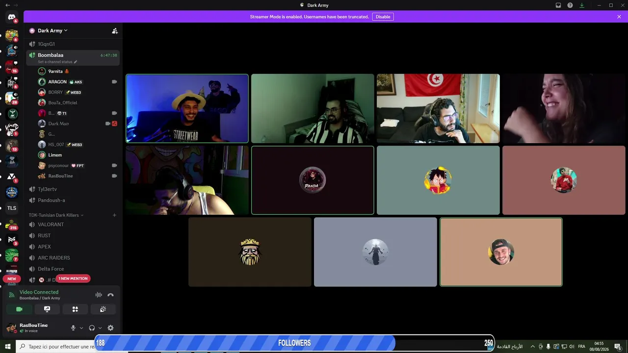This screenshot has width=628, height=353.
Task: Dismiss the Streamer Mode banner
Action: point(619,17)
